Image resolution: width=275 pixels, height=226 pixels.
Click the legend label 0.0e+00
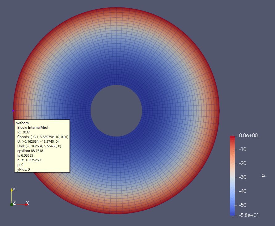coord(248,136)
